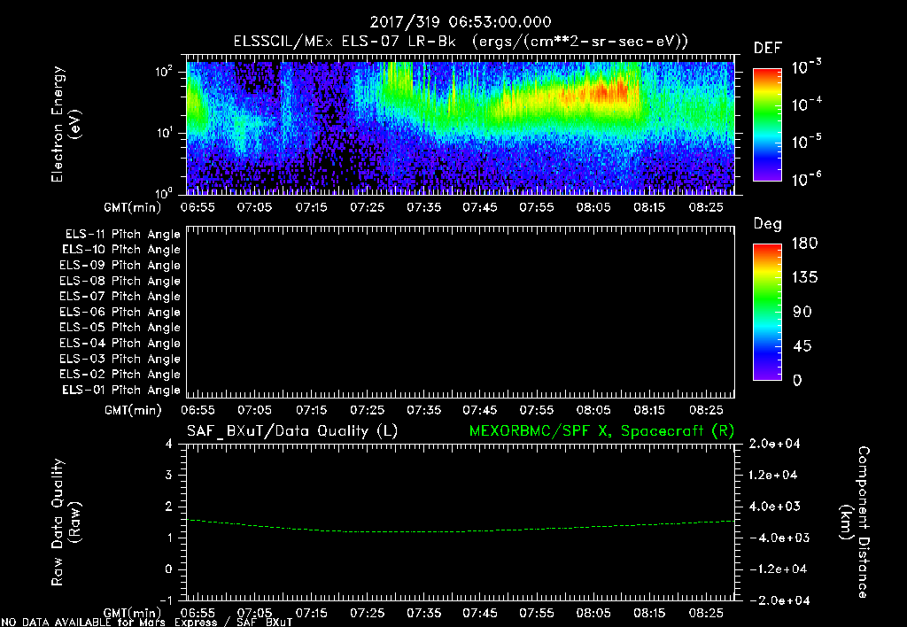Click the -1 tick on Raw Data Quality axis
This screenshot has height=627, width=907.
click(x=166, y=600)
